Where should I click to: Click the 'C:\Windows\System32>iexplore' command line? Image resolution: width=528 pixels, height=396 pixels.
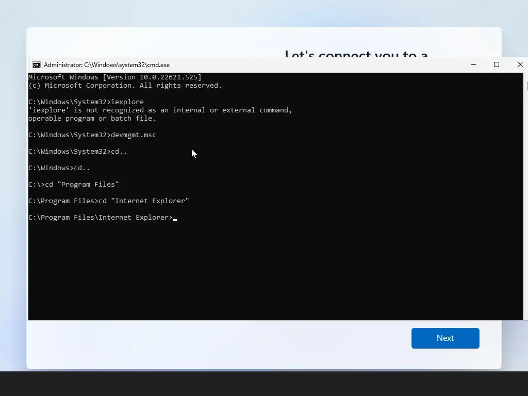(86, 102)
